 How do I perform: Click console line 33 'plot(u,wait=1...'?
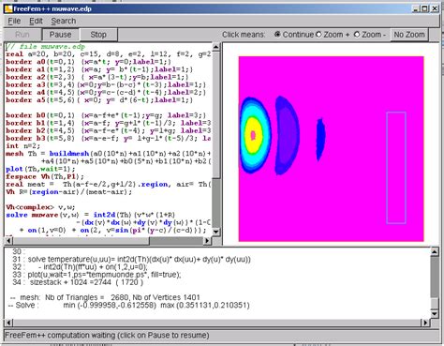(x=96, y=275)
